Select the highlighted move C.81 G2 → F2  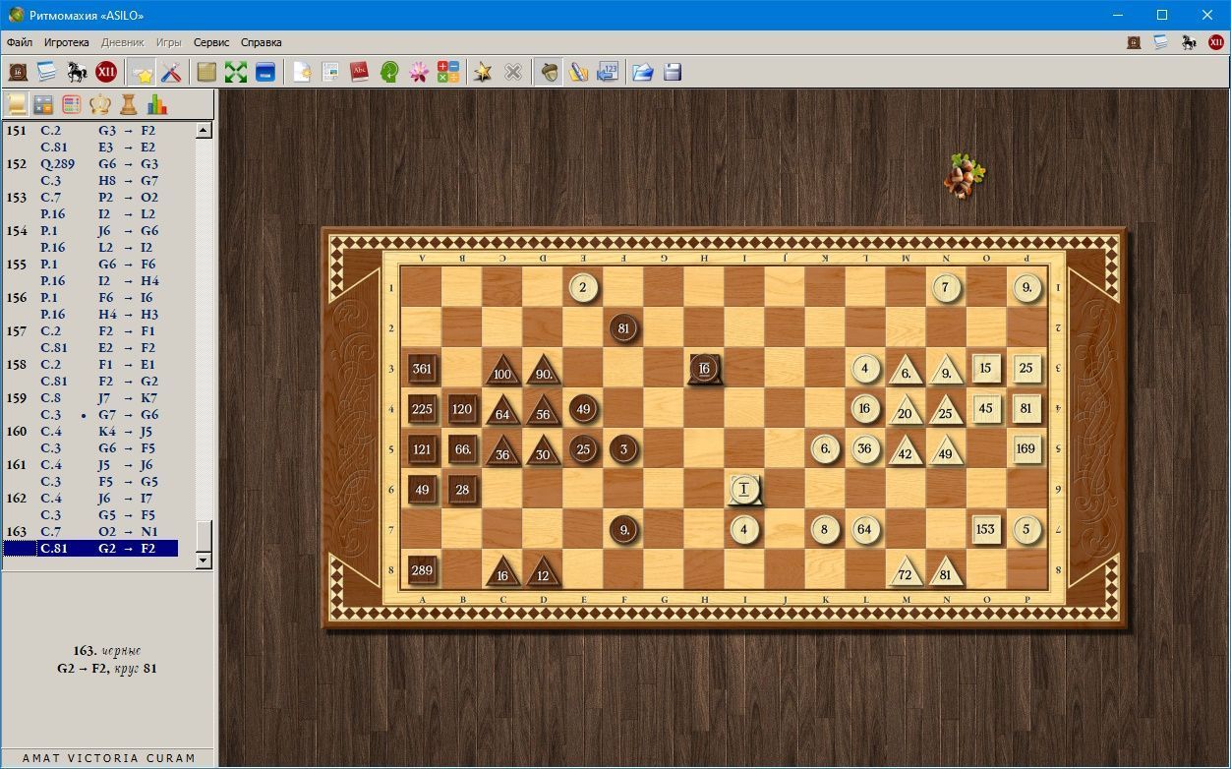point(90,548)
